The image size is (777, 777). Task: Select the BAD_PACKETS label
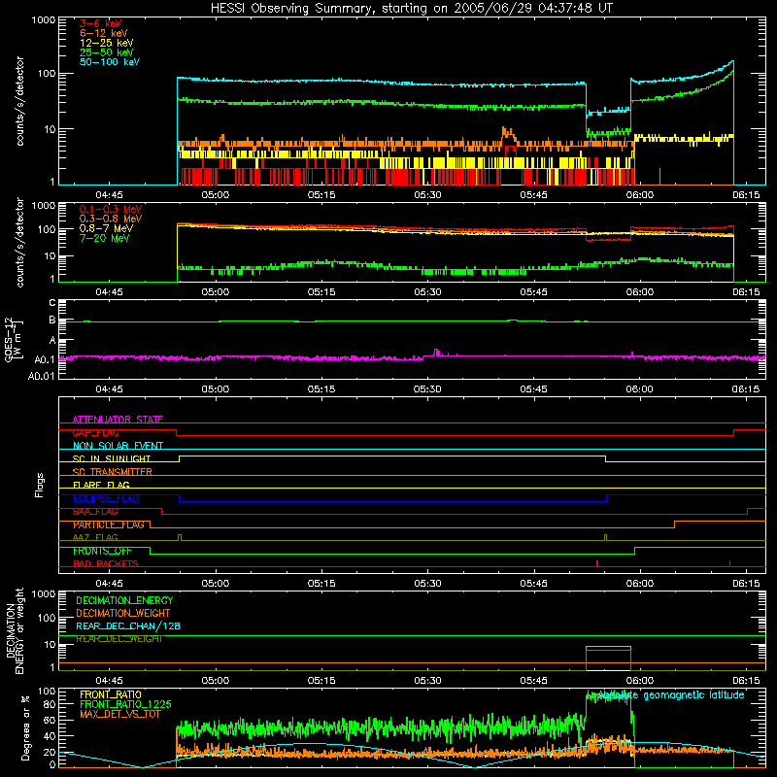[106, 563]
